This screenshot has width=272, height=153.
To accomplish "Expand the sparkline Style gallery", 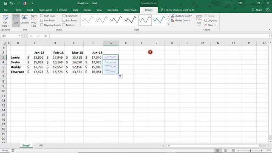I will coord(168,25).
